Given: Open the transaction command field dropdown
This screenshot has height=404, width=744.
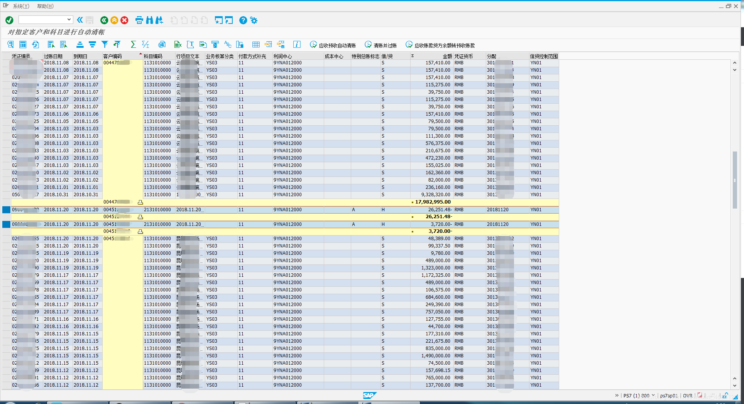Looking at the screenshot, I should 69,20.
